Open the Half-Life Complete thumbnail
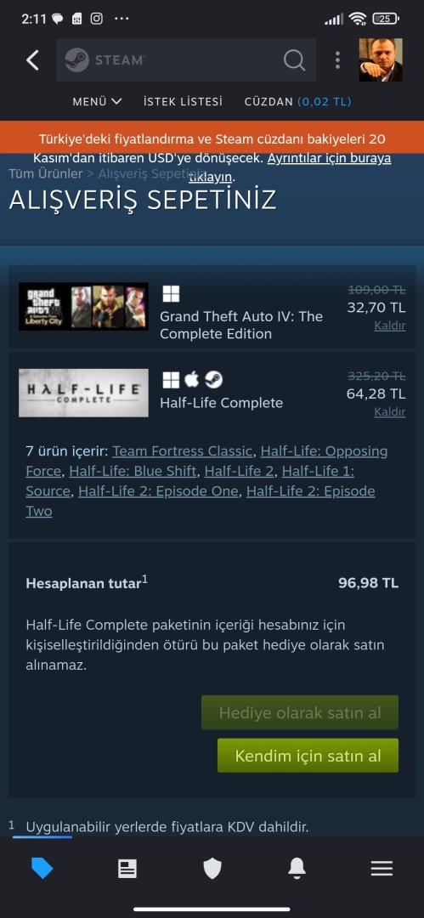The width and height of the screenshot is (424, 918). coord(84,393)
